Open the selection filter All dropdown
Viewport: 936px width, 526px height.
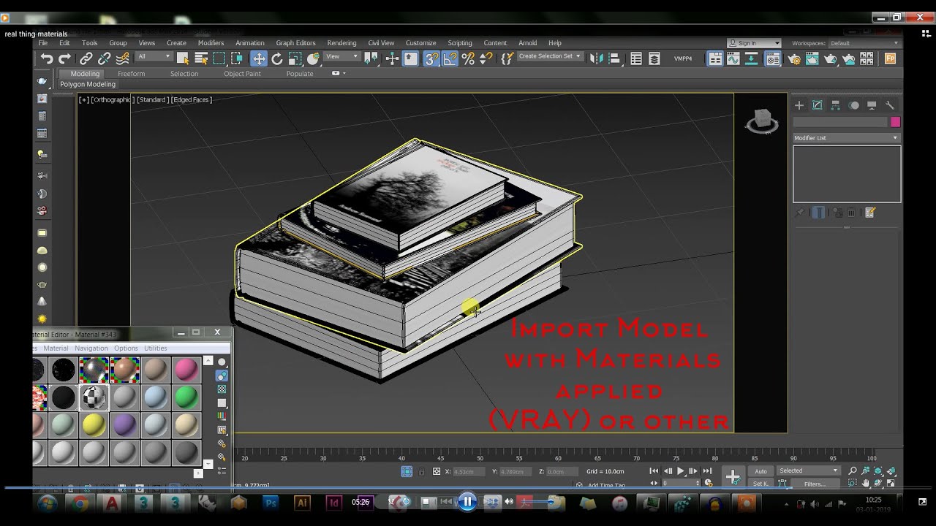click(x=154, y=56)
